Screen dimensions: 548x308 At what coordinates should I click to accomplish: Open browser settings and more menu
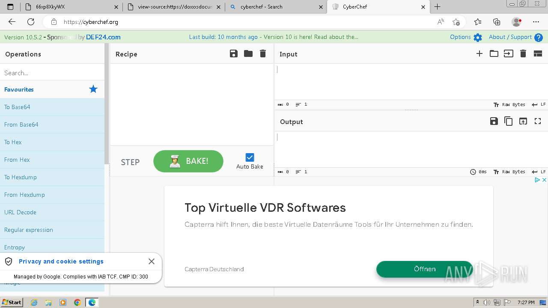(536, 22)
